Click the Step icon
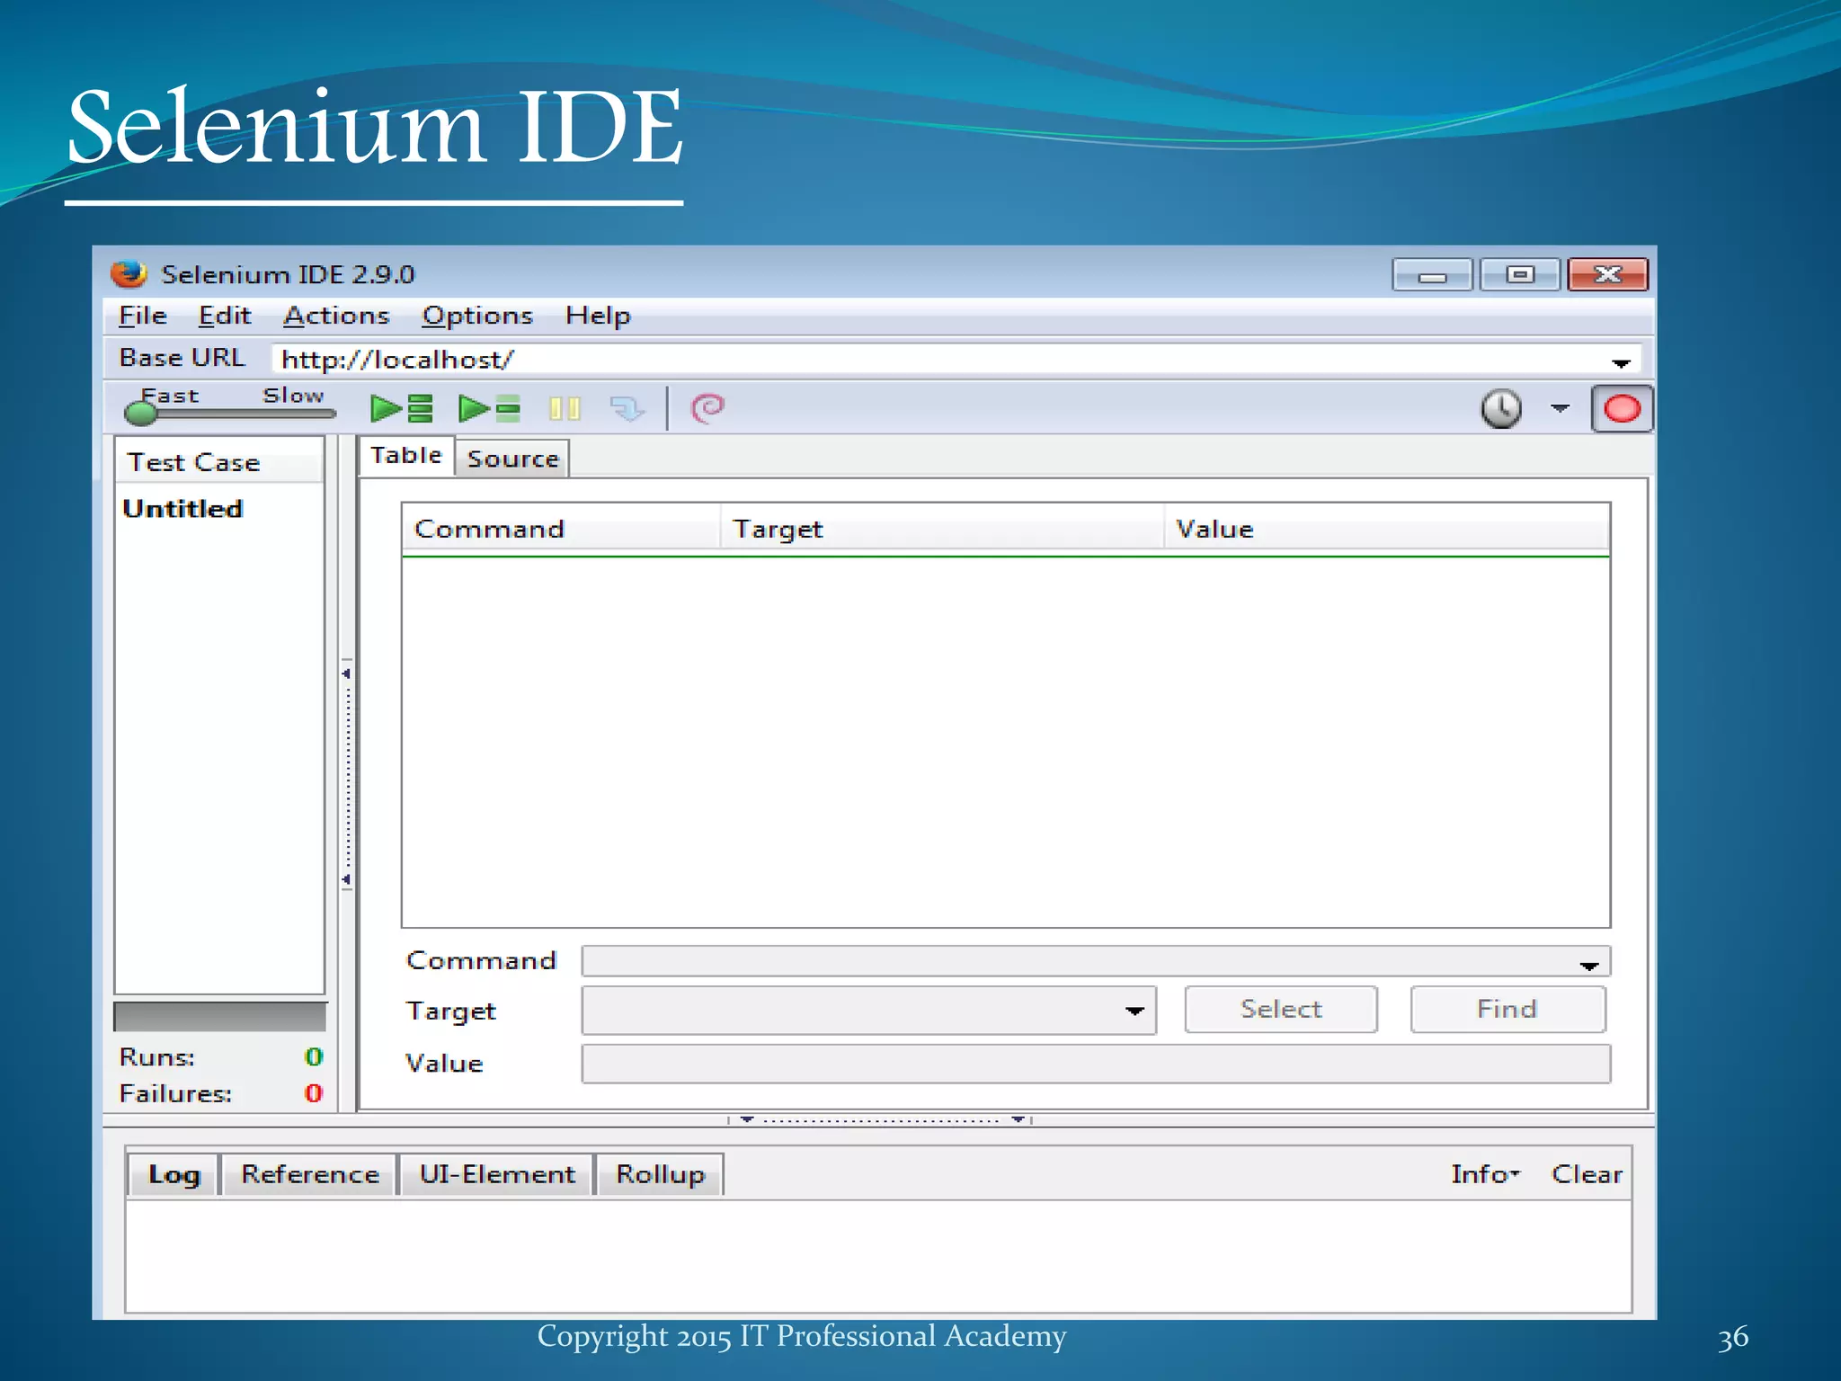Image resolution: width=1841 pixels, height=1381 pixels. coord(627,409)
